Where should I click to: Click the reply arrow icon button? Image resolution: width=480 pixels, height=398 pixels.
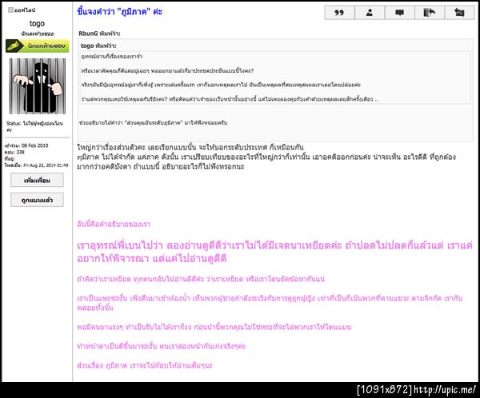tap(430, 13)
